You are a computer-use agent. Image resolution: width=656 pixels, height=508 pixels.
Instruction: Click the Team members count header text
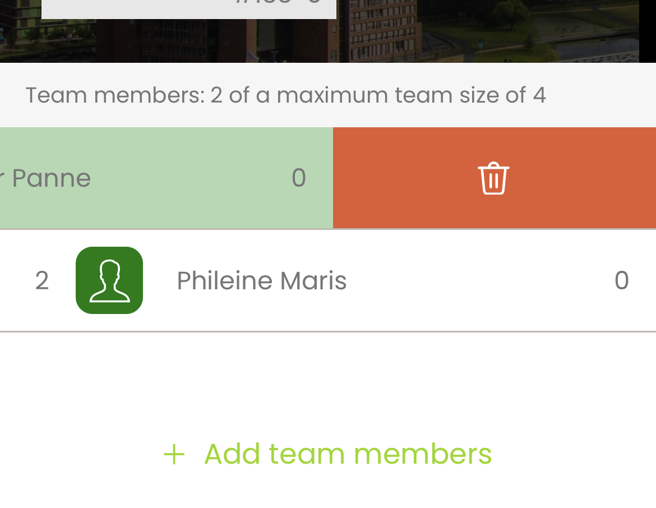click(x=286, y=95)
